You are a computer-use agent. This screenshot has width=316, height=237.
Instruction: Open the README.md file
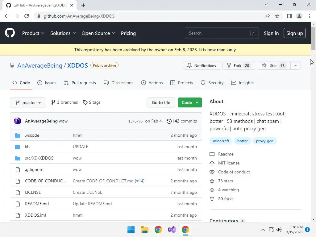coord(37,204)
